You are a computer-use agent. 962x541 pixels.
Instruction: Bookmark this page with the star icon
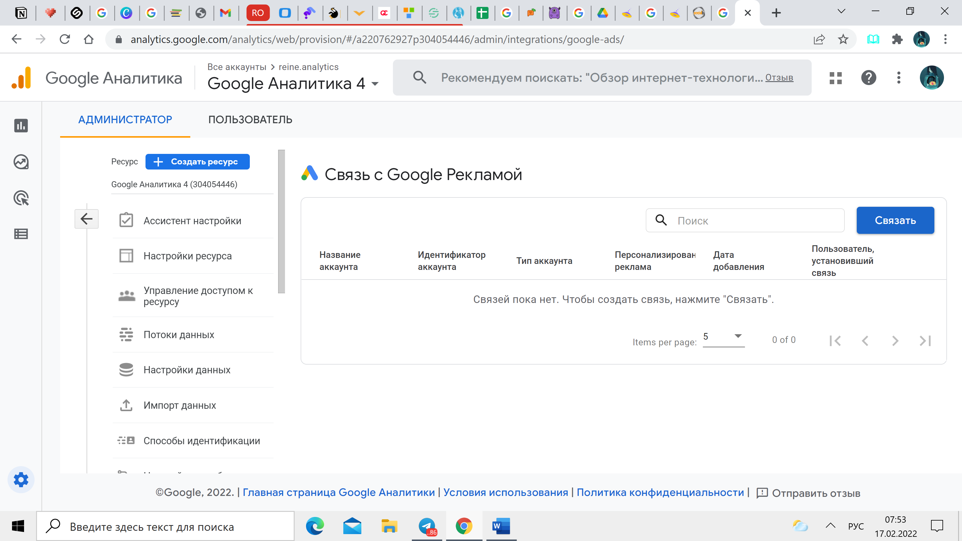843,39
